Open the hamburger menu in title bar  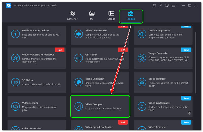174,5
